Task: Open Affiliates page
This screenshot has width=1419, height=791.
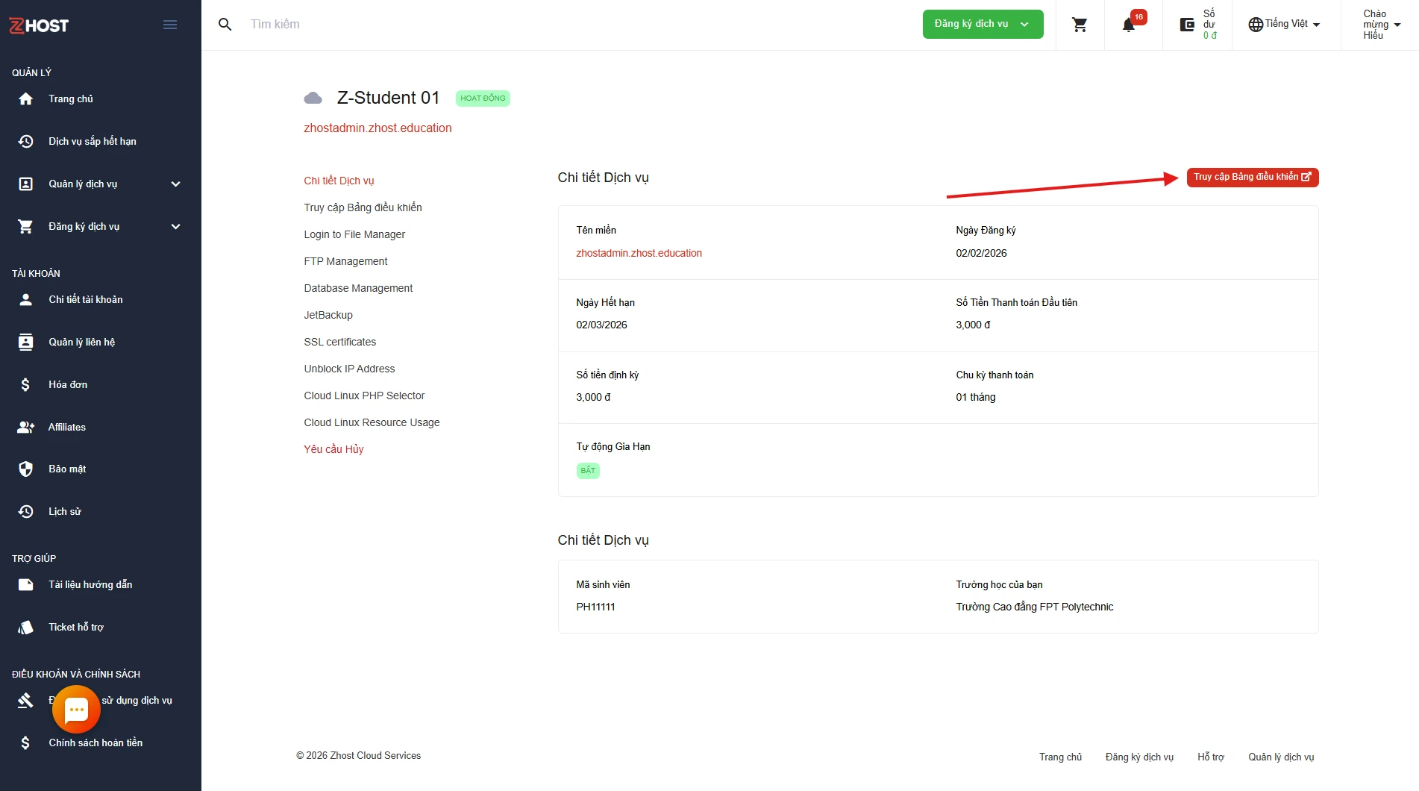Action: click(x=67, y=428)
